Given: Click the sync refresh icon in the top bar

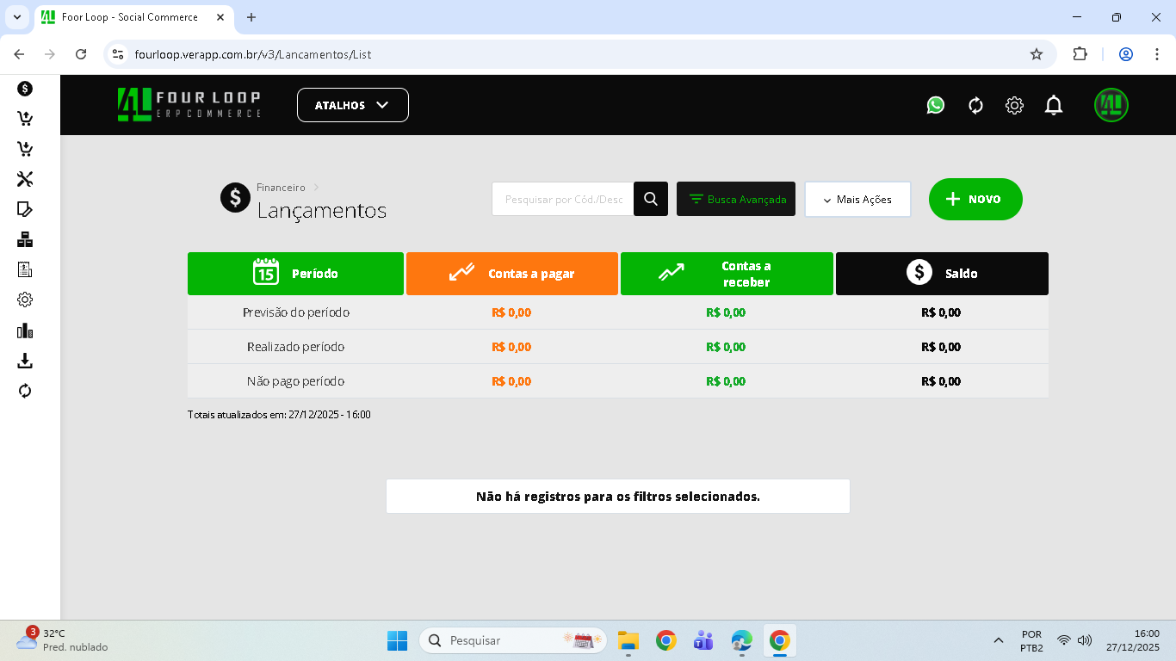Looking at the screenshot, I should click(975, 104).
